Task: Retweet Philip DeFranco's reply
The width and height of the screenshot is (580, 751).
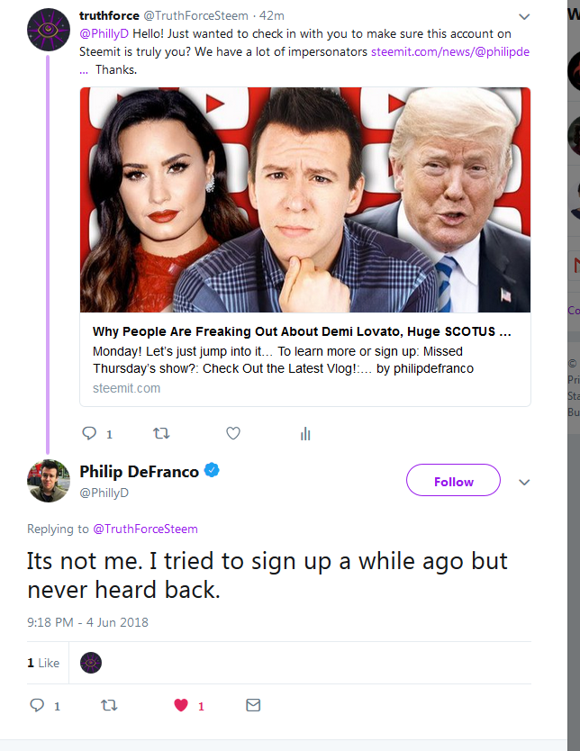Action: point(110,706)
